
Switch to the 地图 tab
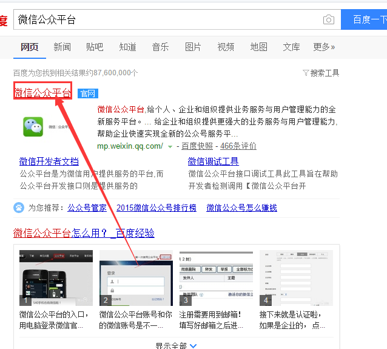[258, 47]
